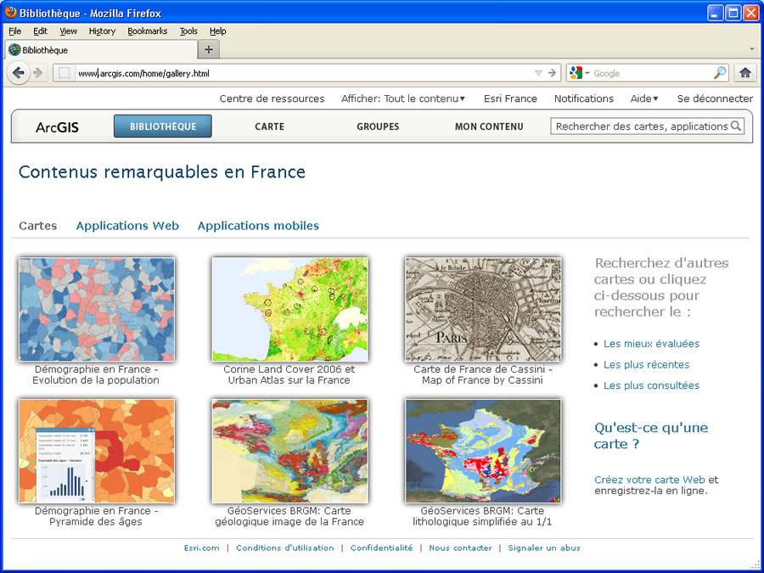Expand the Afficher: Tout le contenu dropdown

[402, 98]
